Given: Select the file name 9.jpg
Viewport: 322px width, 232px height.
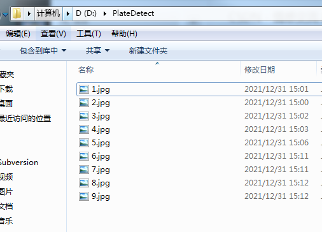Looking at the screenshot, I should tap(101, 196).
